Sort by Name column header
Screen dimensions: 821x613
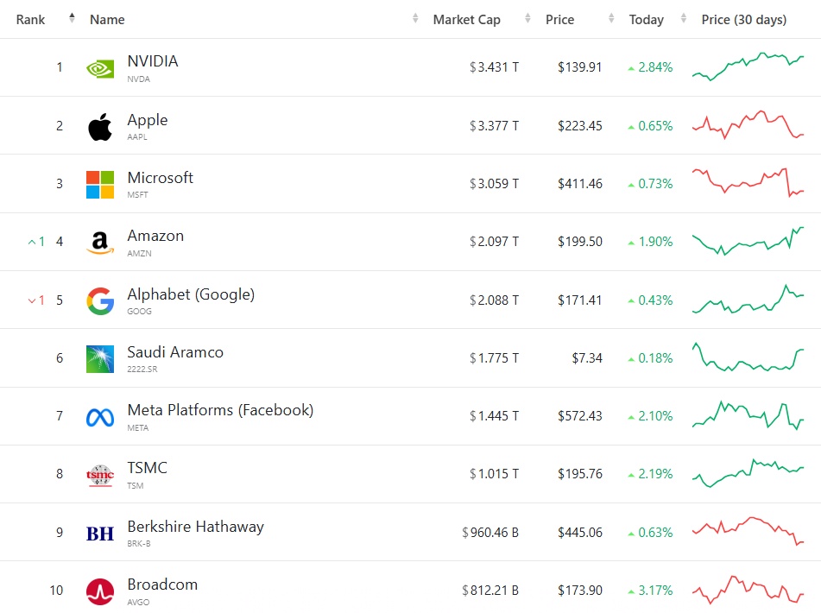[x=107, y=19]
